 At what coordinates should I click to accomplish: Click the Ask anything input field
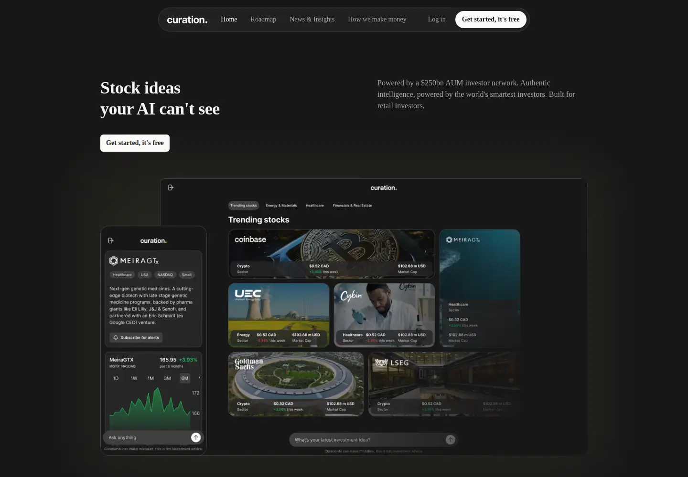coord(154,437)
